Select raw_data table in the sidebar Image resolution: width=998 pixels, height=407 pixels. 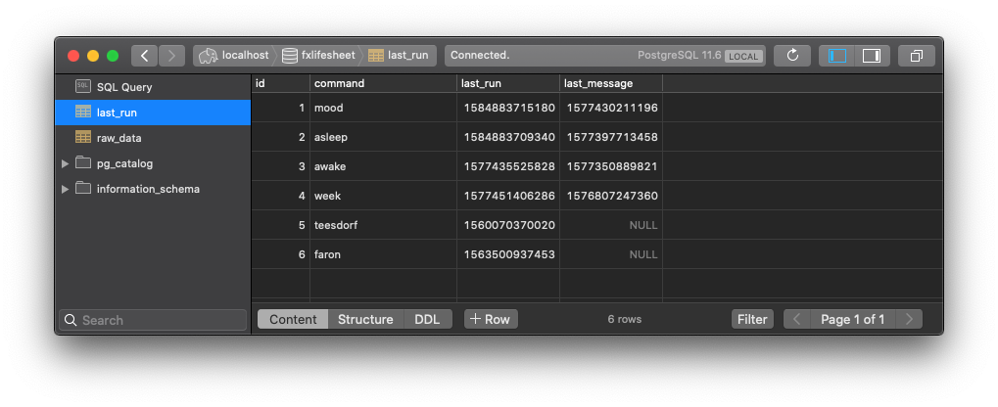(x=153, y=138)
